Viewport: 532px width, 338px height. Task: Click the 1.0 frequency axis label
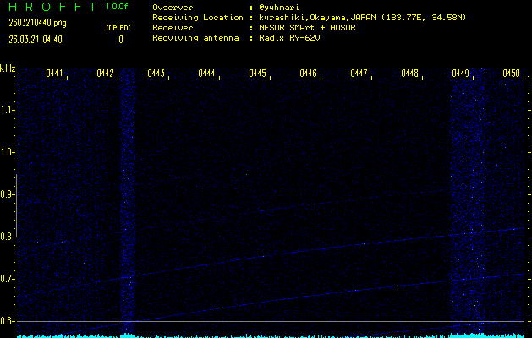pyautogui.click(x=8, y=152)
